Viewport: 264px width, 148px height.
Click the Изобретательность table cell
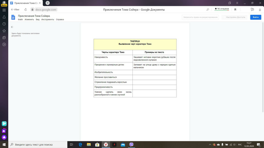(113, 72)
